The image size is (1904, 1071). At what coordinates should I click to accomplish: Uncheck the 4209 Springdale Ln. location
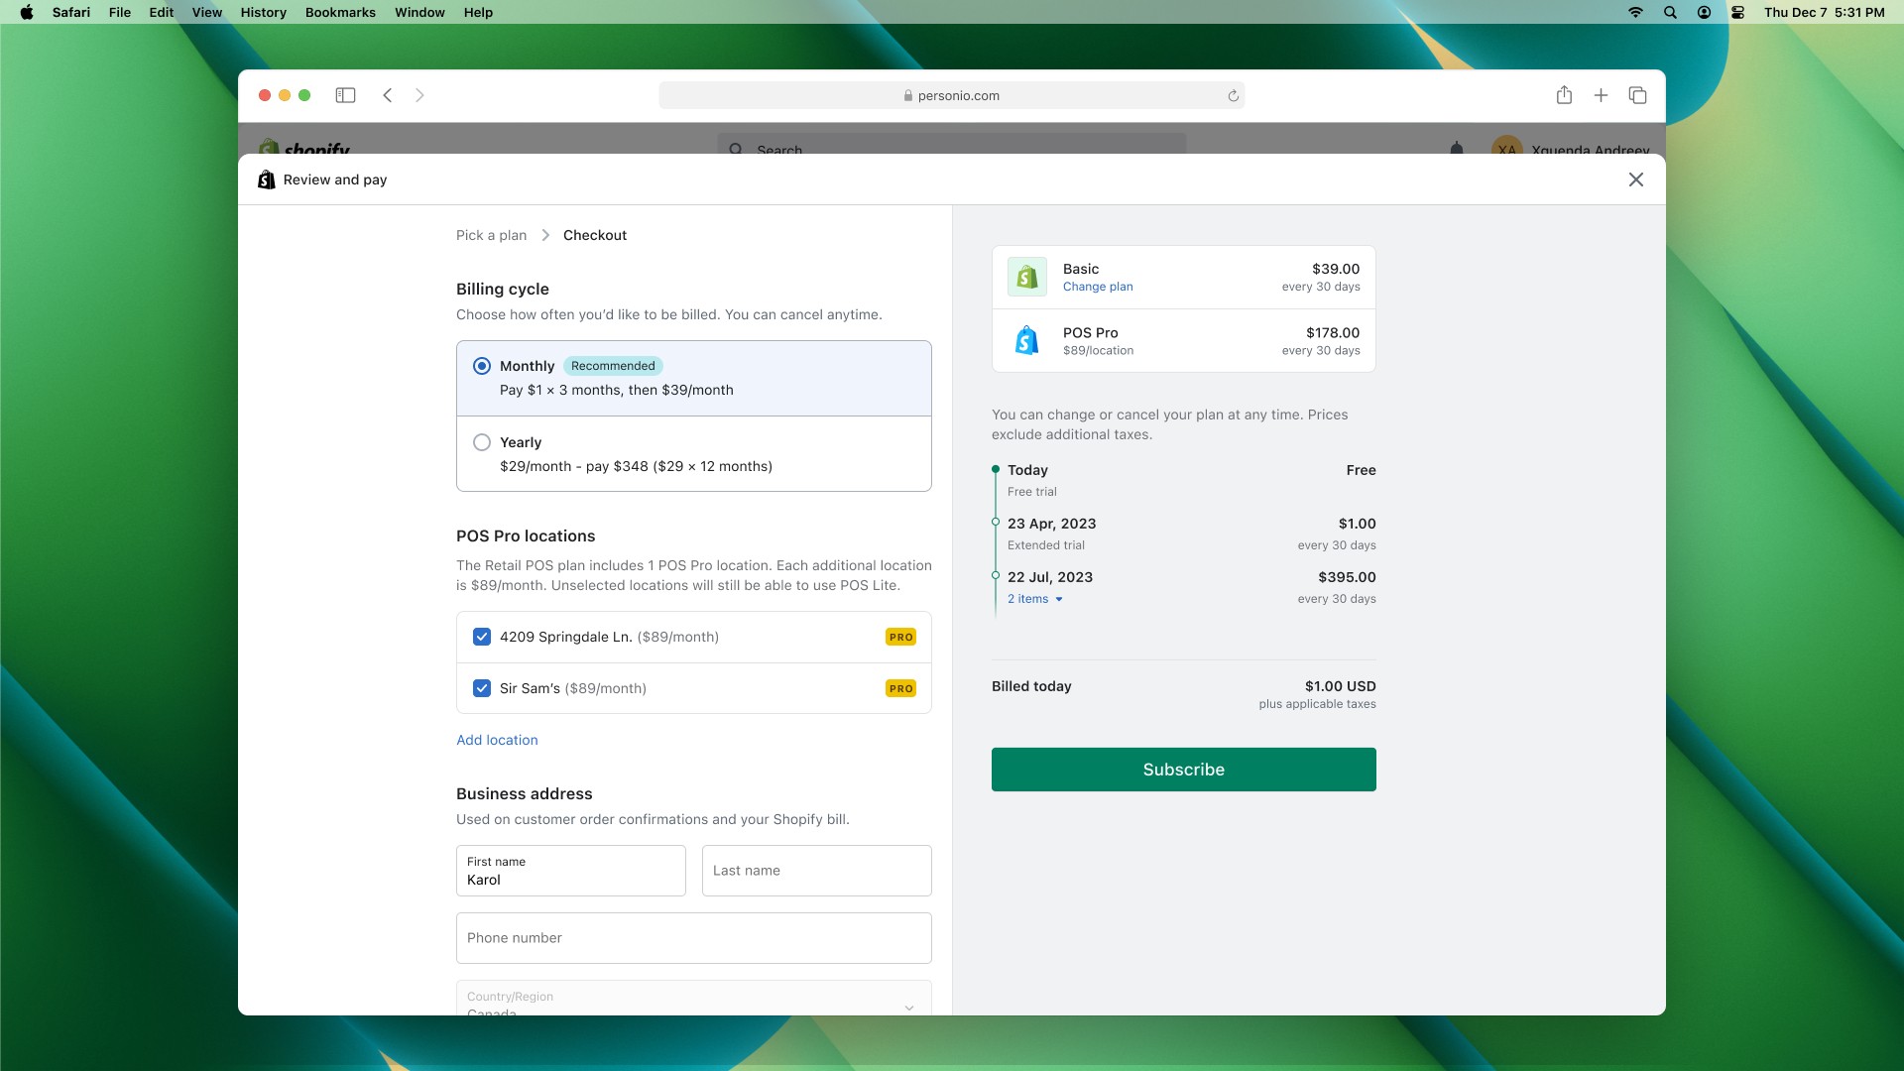482,637
